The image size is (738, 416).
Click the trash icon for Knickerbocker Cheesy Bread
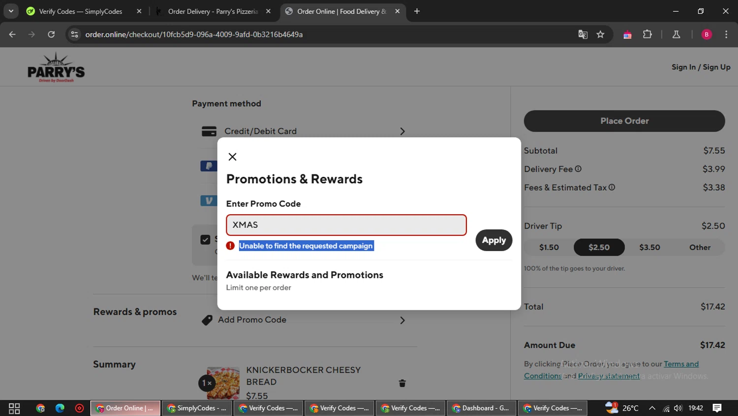(x=402, y=383)
